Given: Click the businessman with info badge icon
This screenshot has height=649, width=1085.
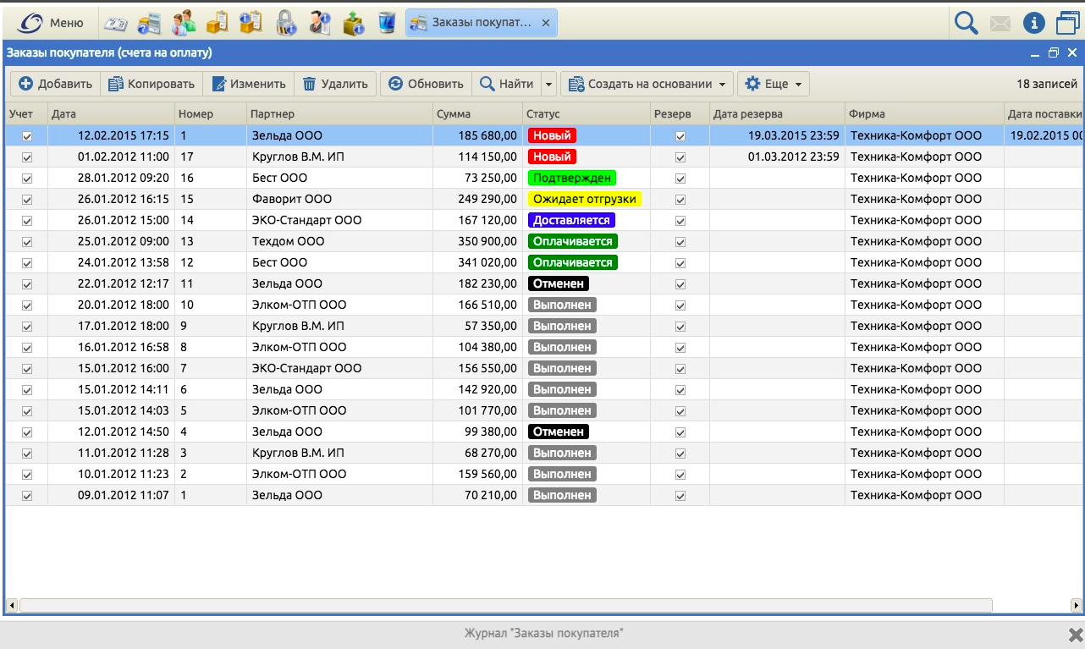Looking at the screenshot, I should click(319, 23).
